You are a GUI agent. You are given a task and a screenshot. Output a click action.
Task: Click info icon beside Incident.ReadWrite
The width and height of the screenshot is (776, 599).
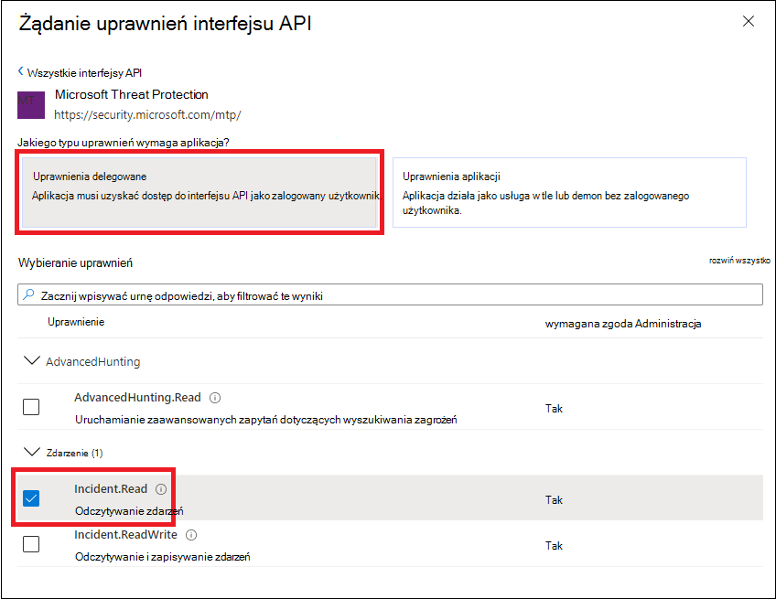[x=192, y=535]
